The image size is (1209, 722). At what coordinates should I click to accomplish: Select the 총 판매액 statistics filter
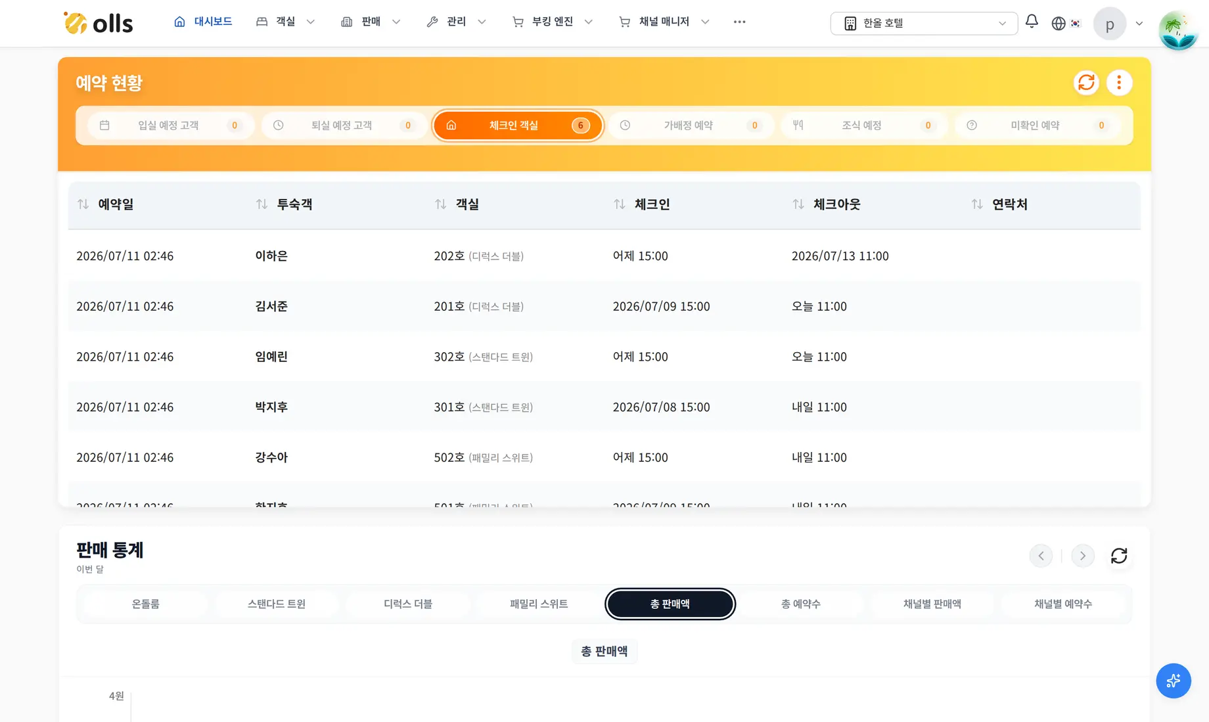[x=670, y=604]
